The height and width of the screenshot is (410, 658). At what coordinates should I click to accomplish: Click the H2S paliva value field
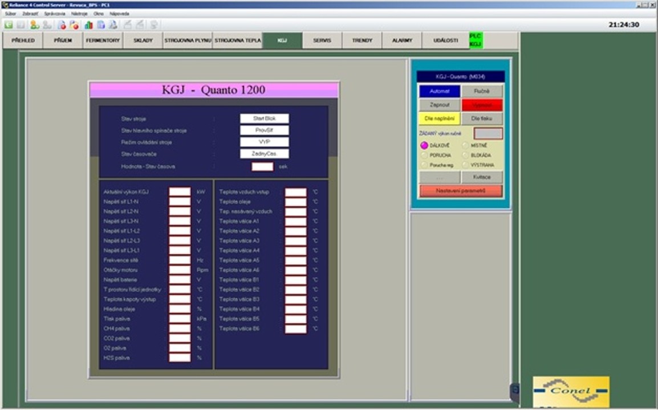(x=180, y=358)
